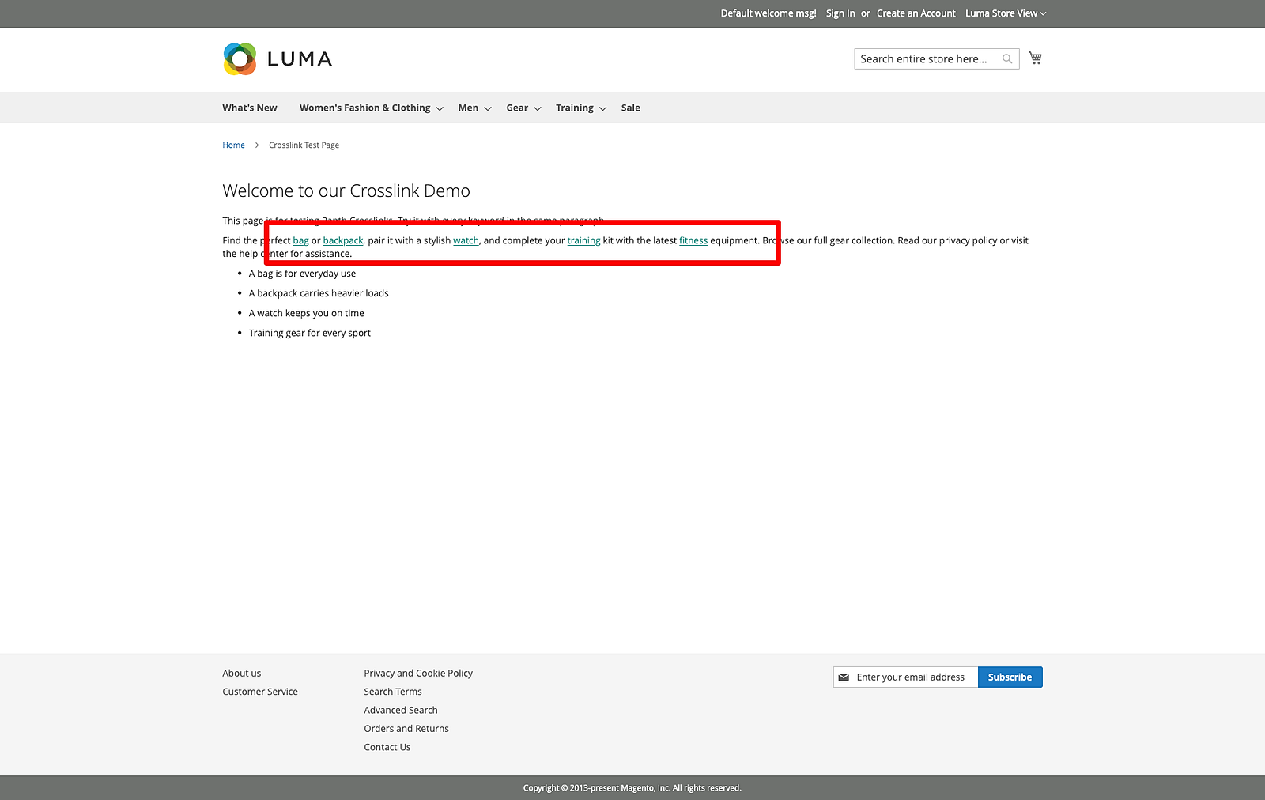Click the Subscribe button
Screen dimensions: 1265x800
pos(1010,677)
